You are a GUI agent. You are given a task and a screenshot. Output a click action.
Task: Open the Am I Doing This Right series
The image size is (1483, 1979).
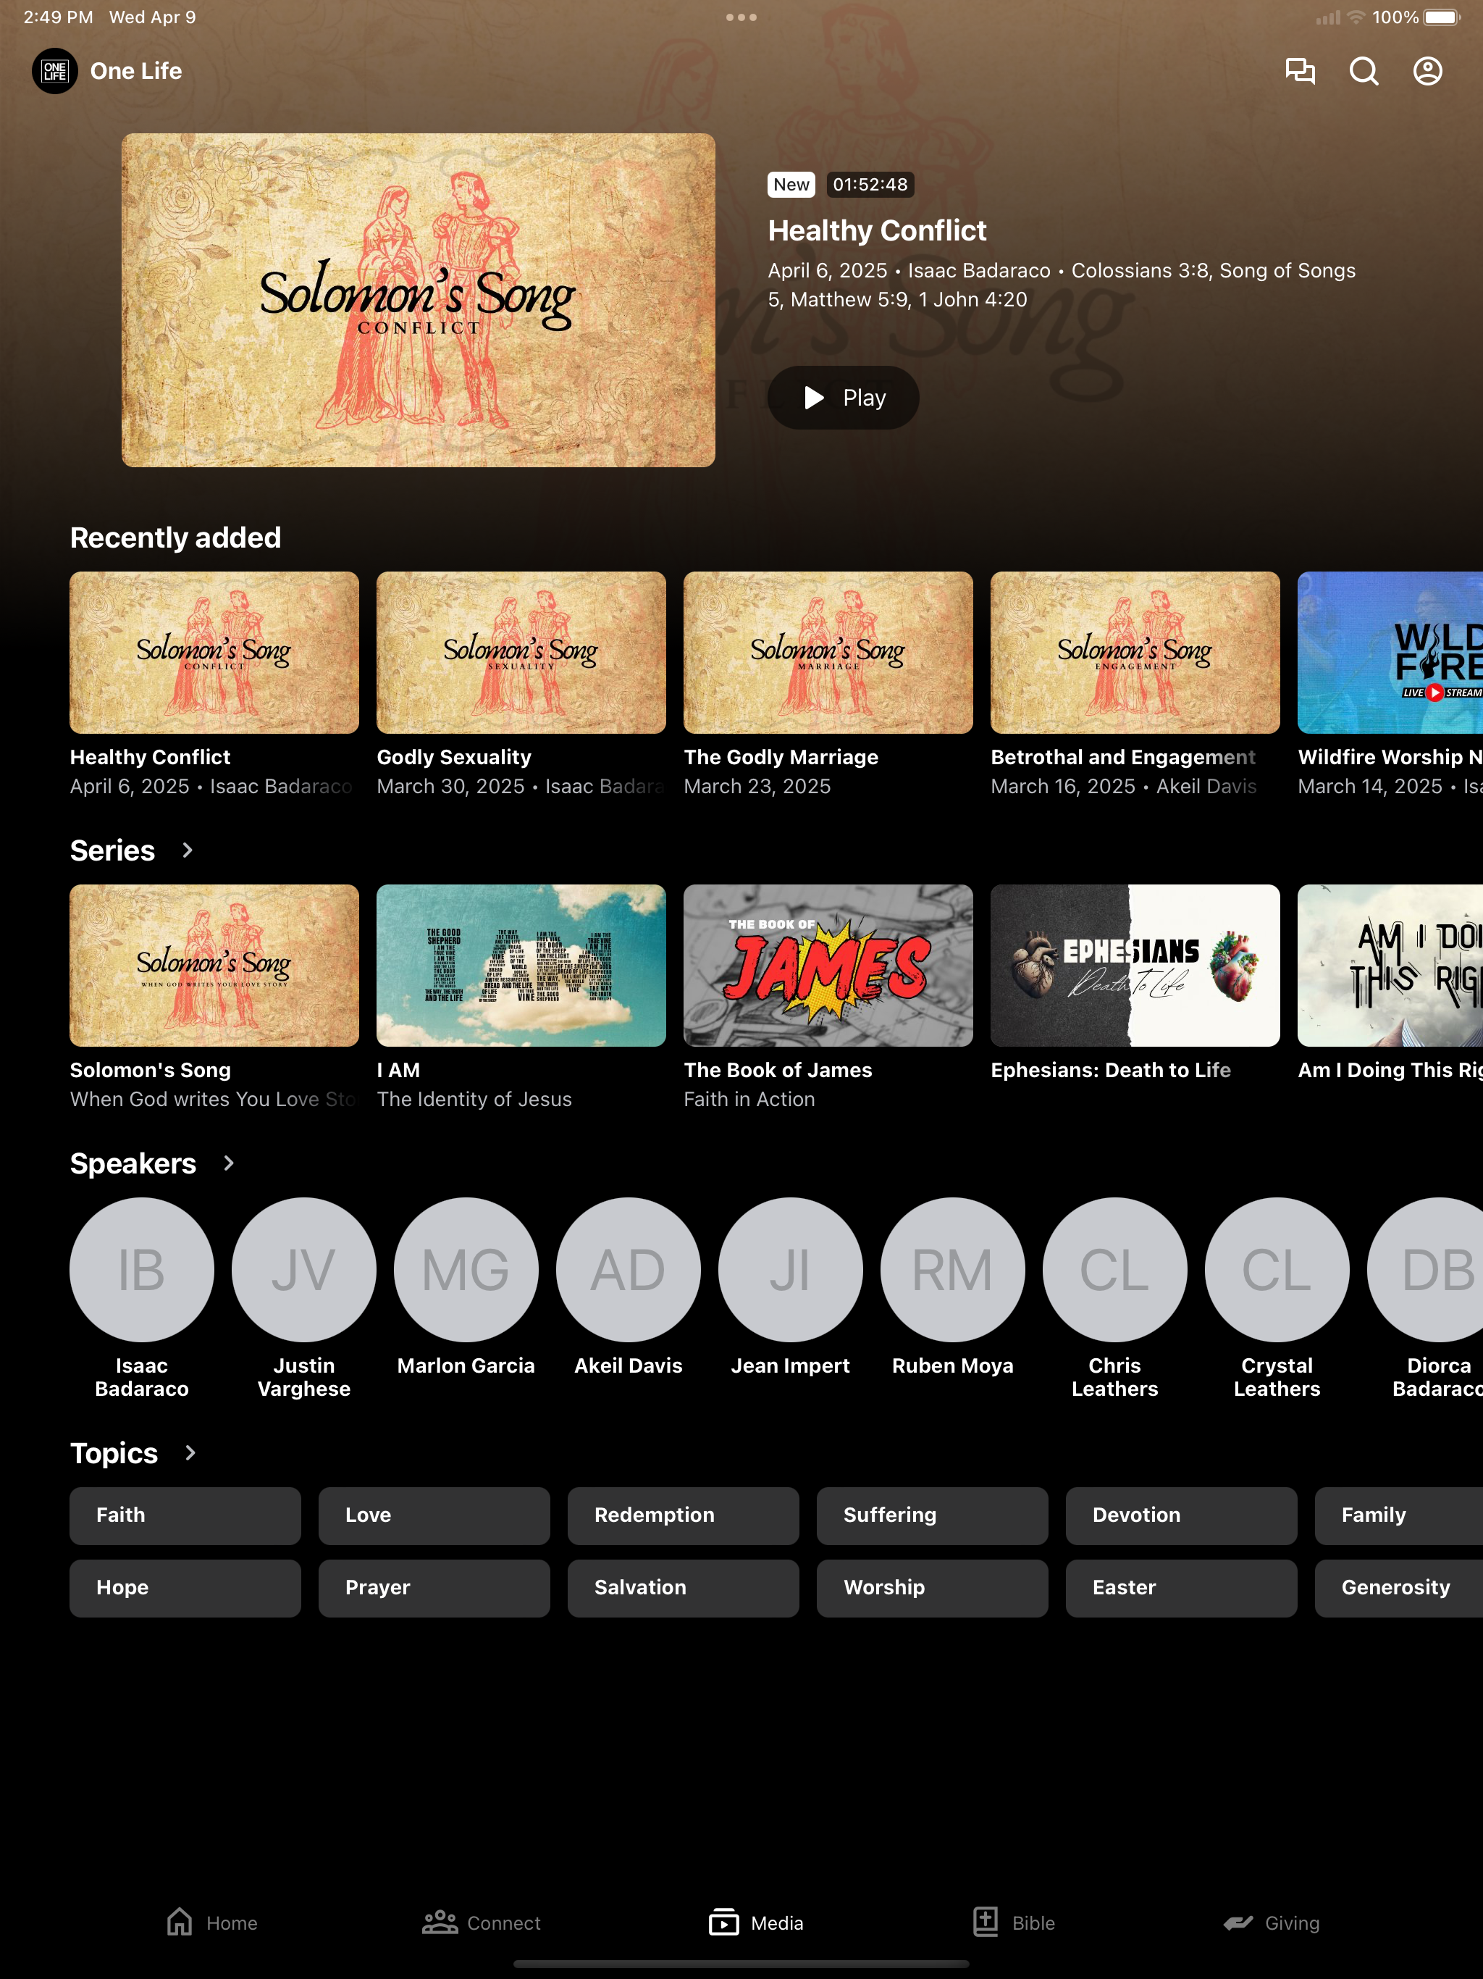click(x=1390, y=966)
